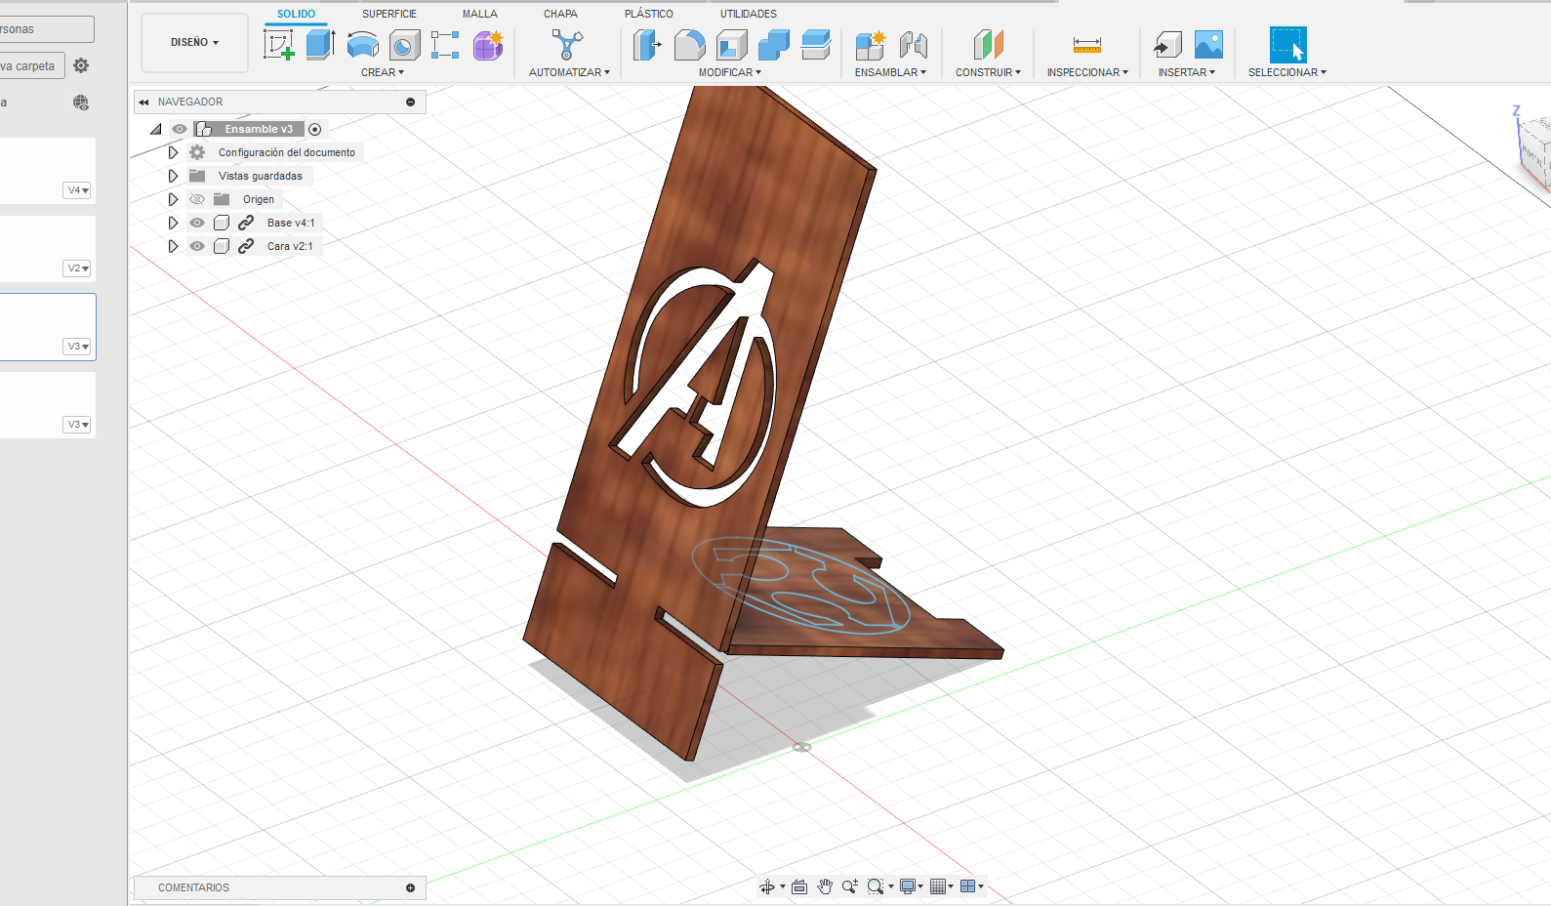Click the Offset Plane construct icon
This screenshot has width=1551, height=906.
988,45
